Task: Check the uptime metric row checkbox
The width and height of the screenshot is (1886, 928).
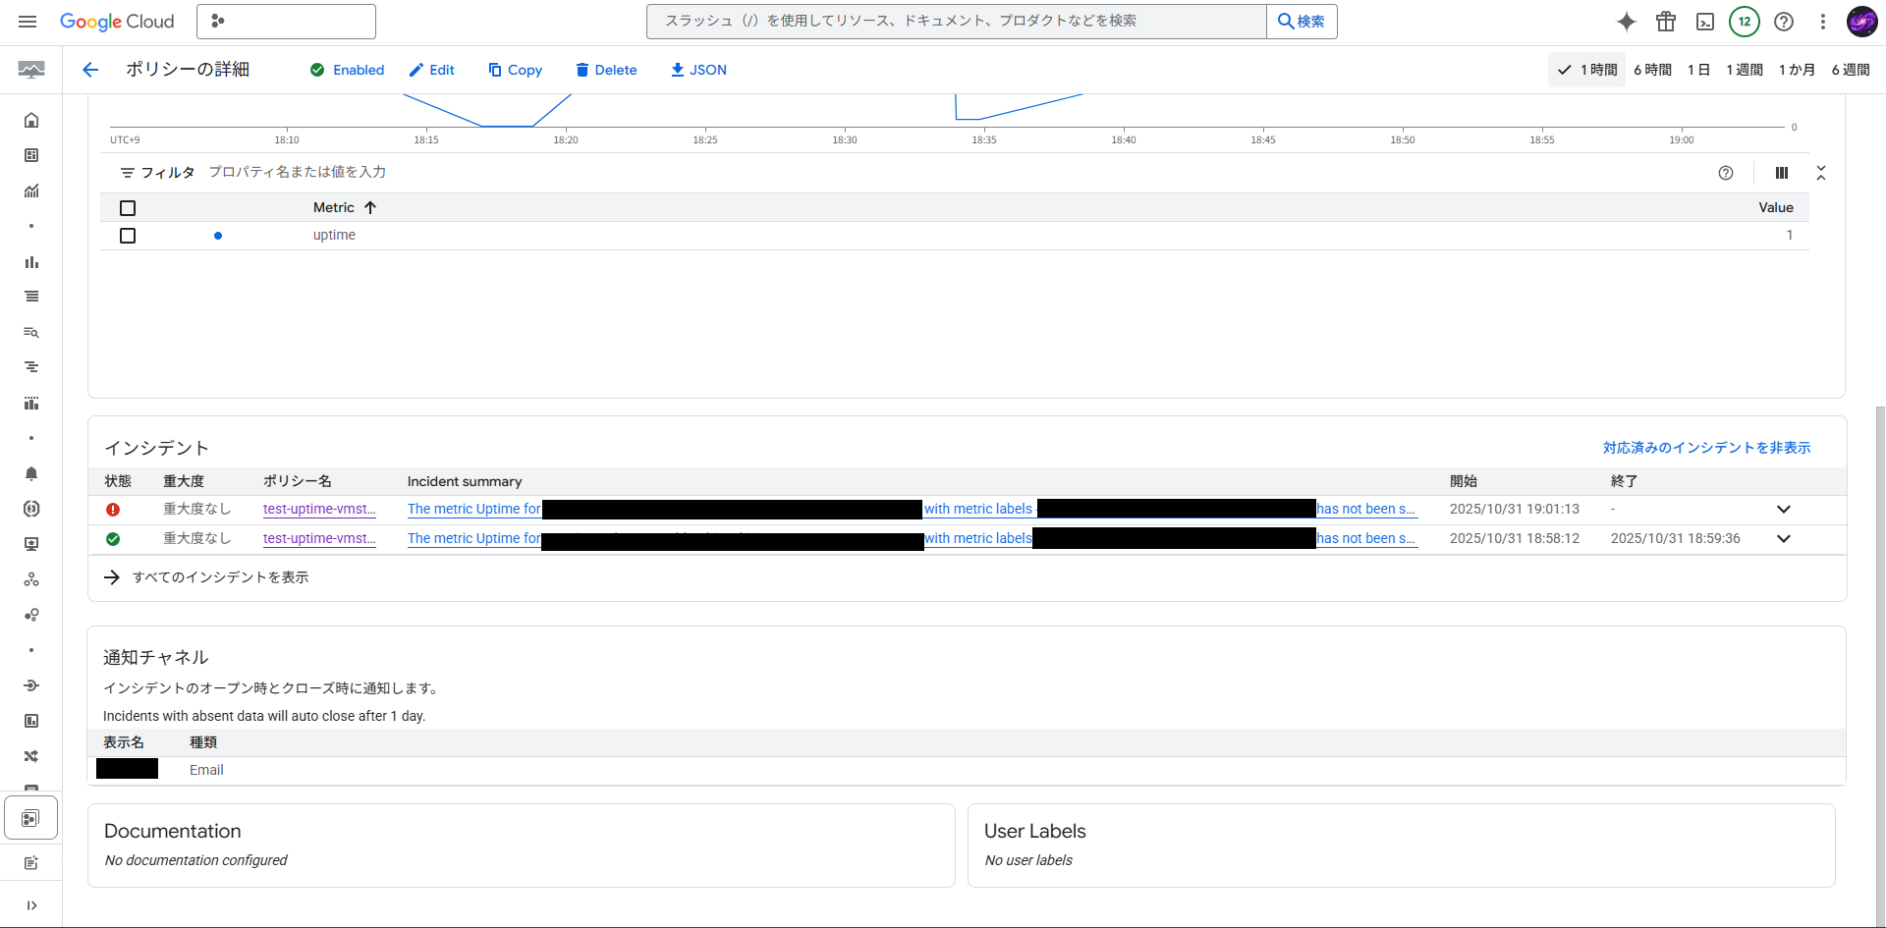Action: coord(128,236)
